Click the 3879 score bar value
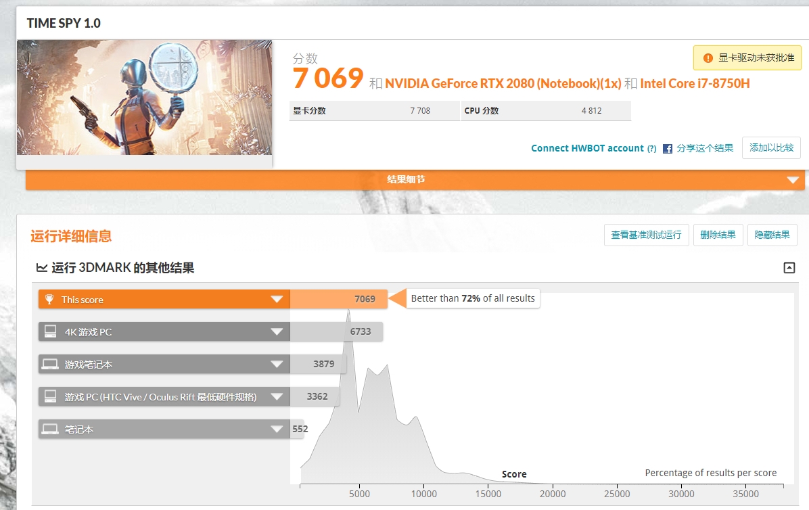 point(324,364)
